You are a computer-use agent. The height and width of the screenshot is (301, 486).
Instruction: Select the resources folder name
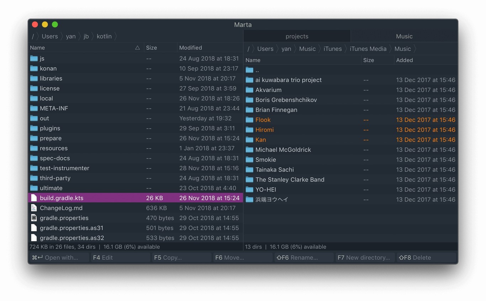54,148
